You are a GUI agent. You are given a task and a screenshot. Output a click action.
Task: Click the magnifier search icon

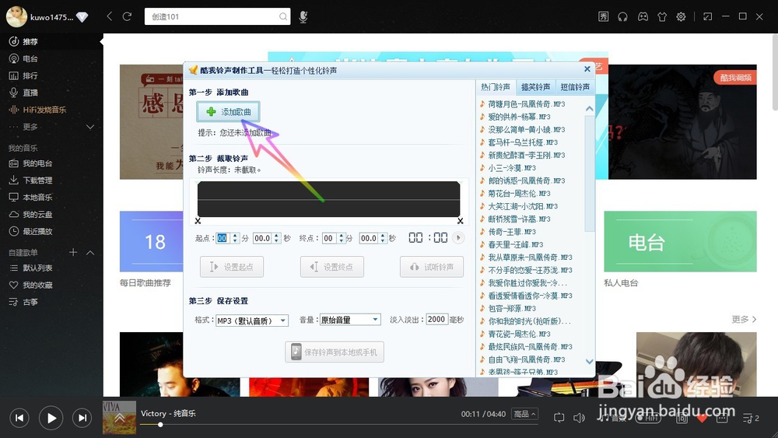[x=283, y=16]
